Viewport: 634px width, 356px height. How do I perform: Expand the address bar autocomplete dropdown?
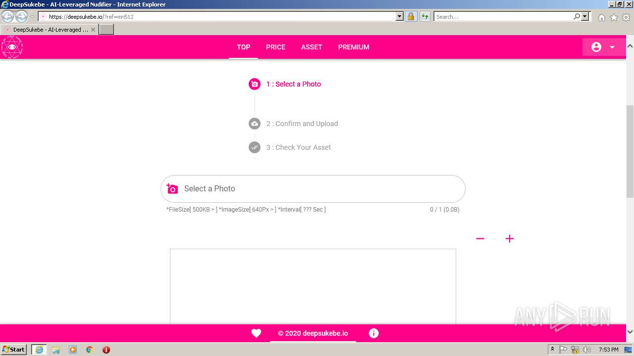pyautogui.click(x=400, y=16)
